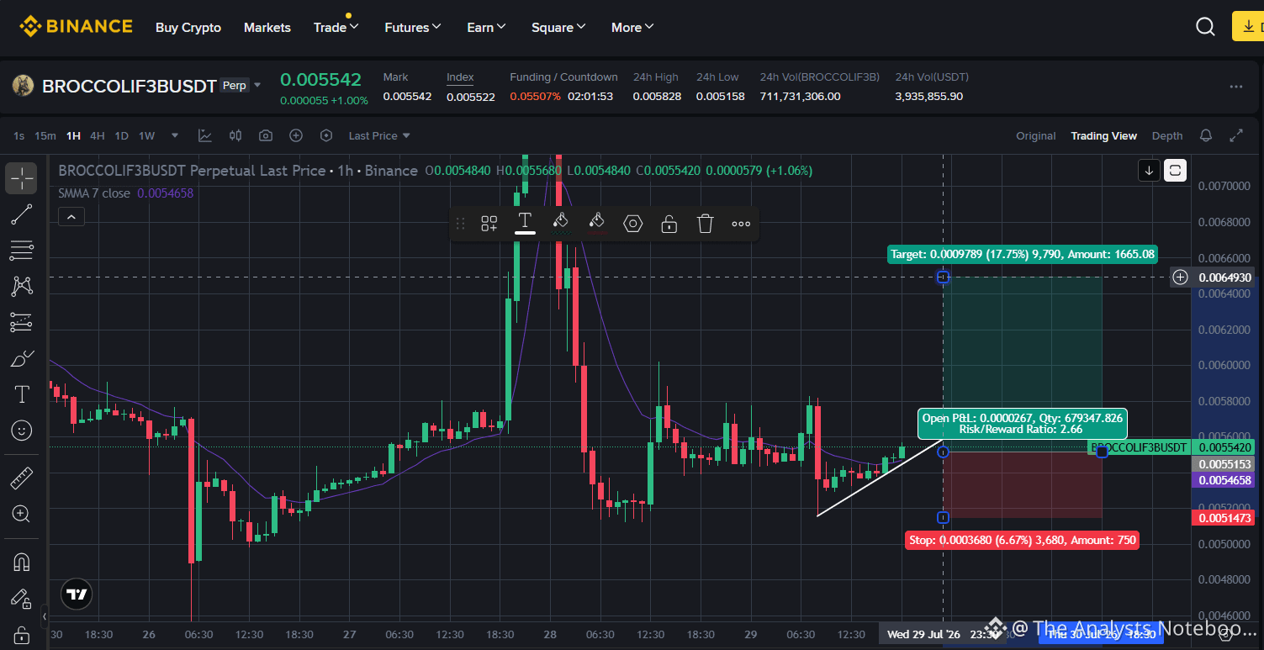Select the long position forecasting tool
1264x650 pixels.
pos(21,323)
